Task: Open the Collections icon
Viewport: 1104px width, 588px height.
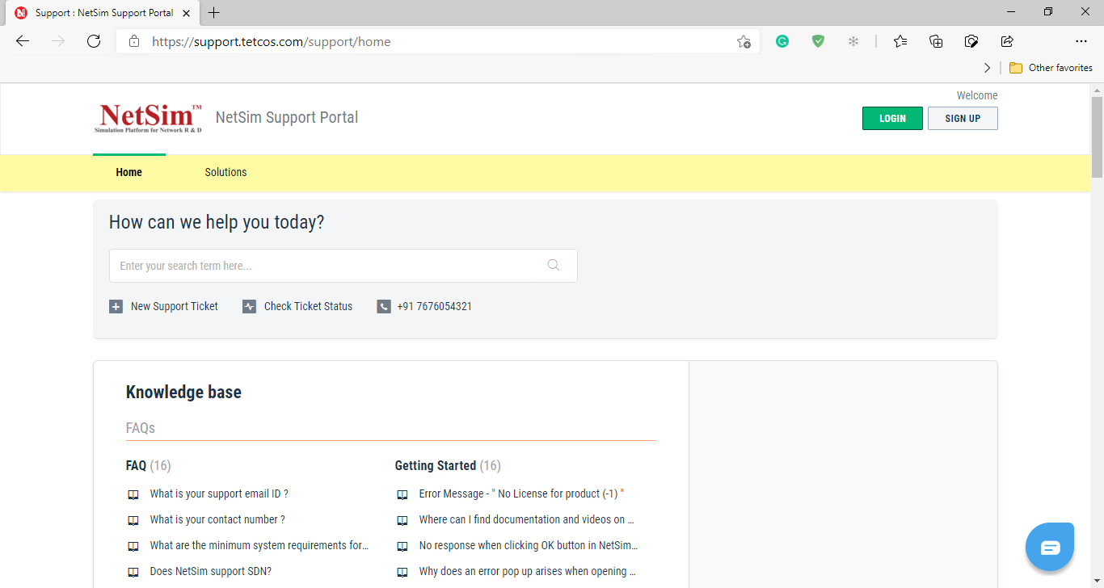Action: pos(936,41)
